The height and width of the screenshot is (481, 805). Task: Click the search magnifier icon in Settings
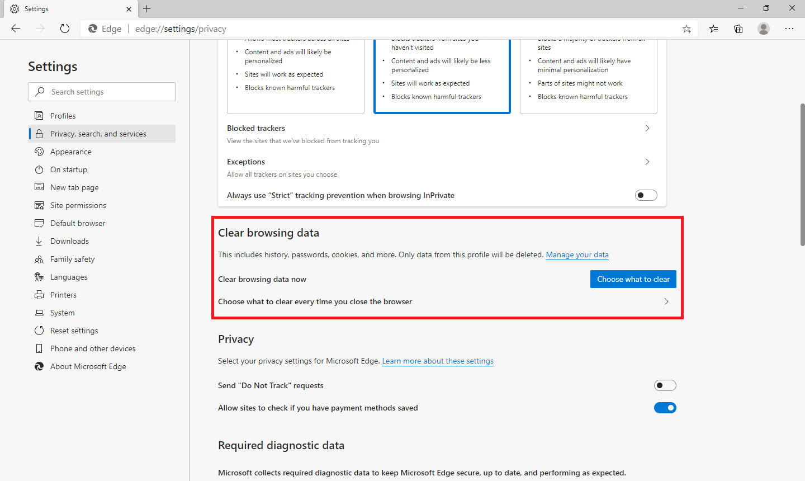point(40,92)
